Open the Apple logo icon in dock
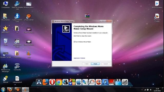The width and height of the screenshot is (164, 92). tap(79, 82)
